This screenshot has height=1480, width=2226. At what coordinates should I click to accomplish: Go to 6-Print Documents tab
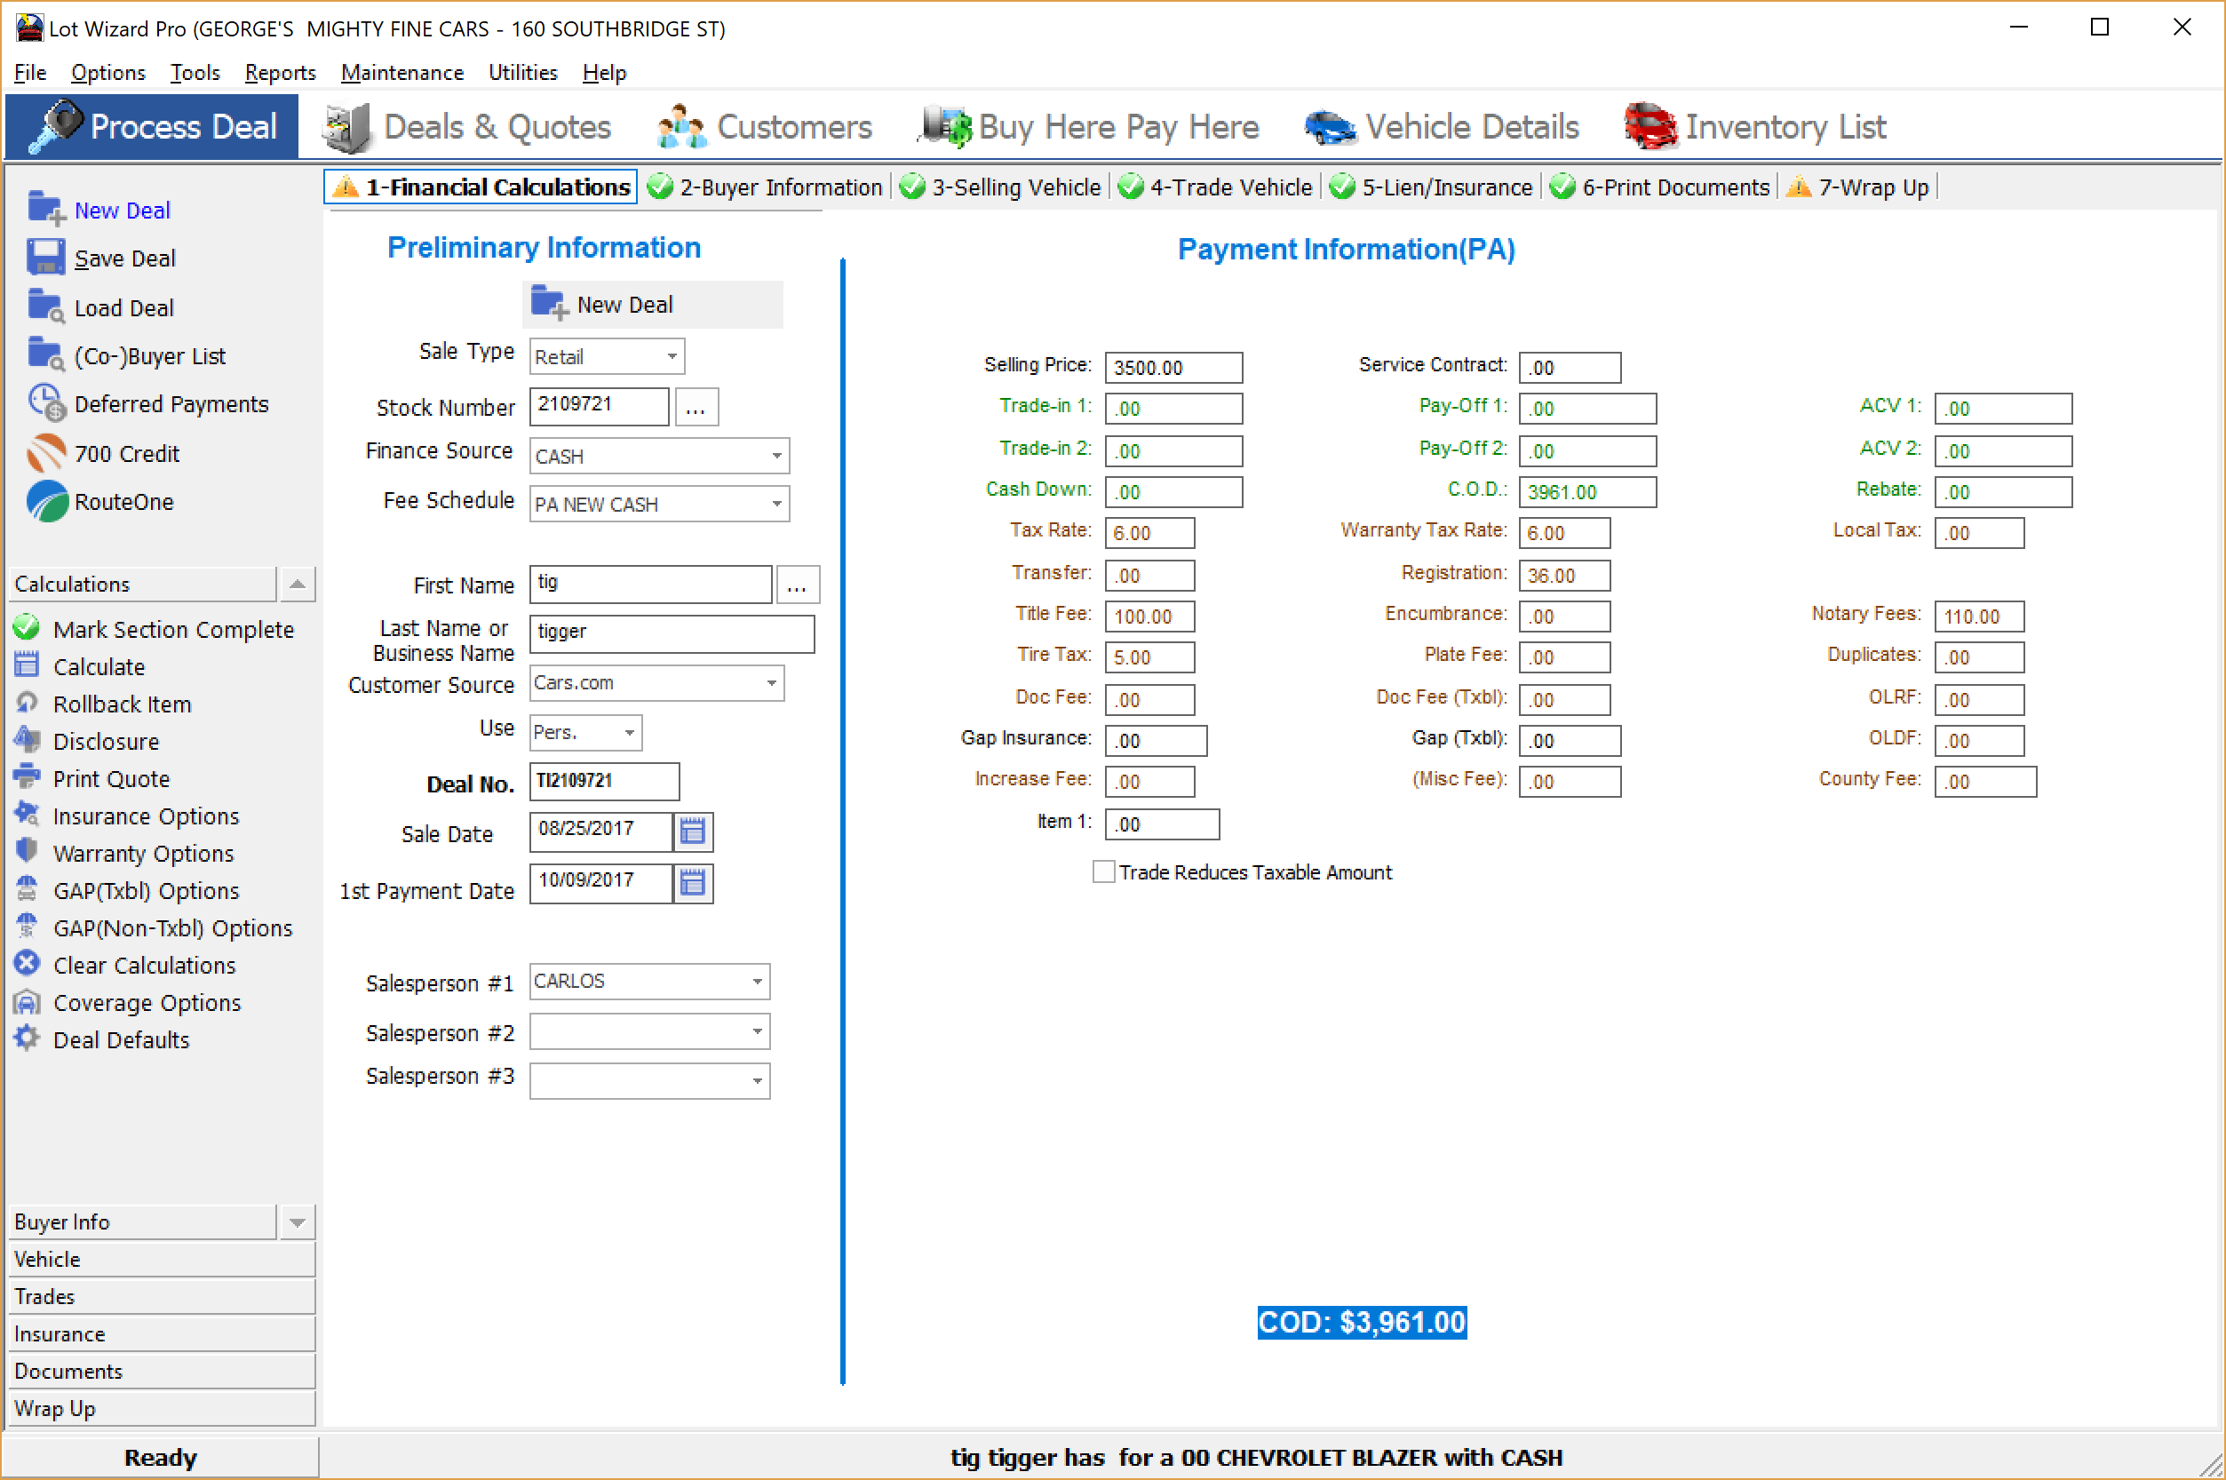tap(1660, 187)
